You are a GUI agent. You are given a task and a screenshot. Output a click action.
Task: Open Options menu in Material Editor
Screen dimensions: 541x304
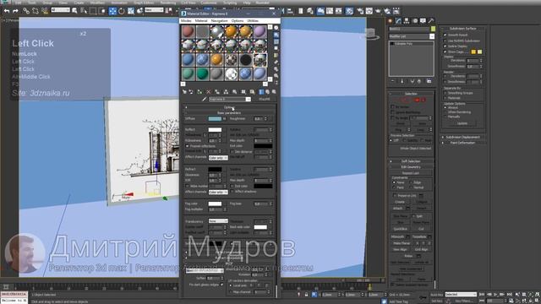(238, 20)
